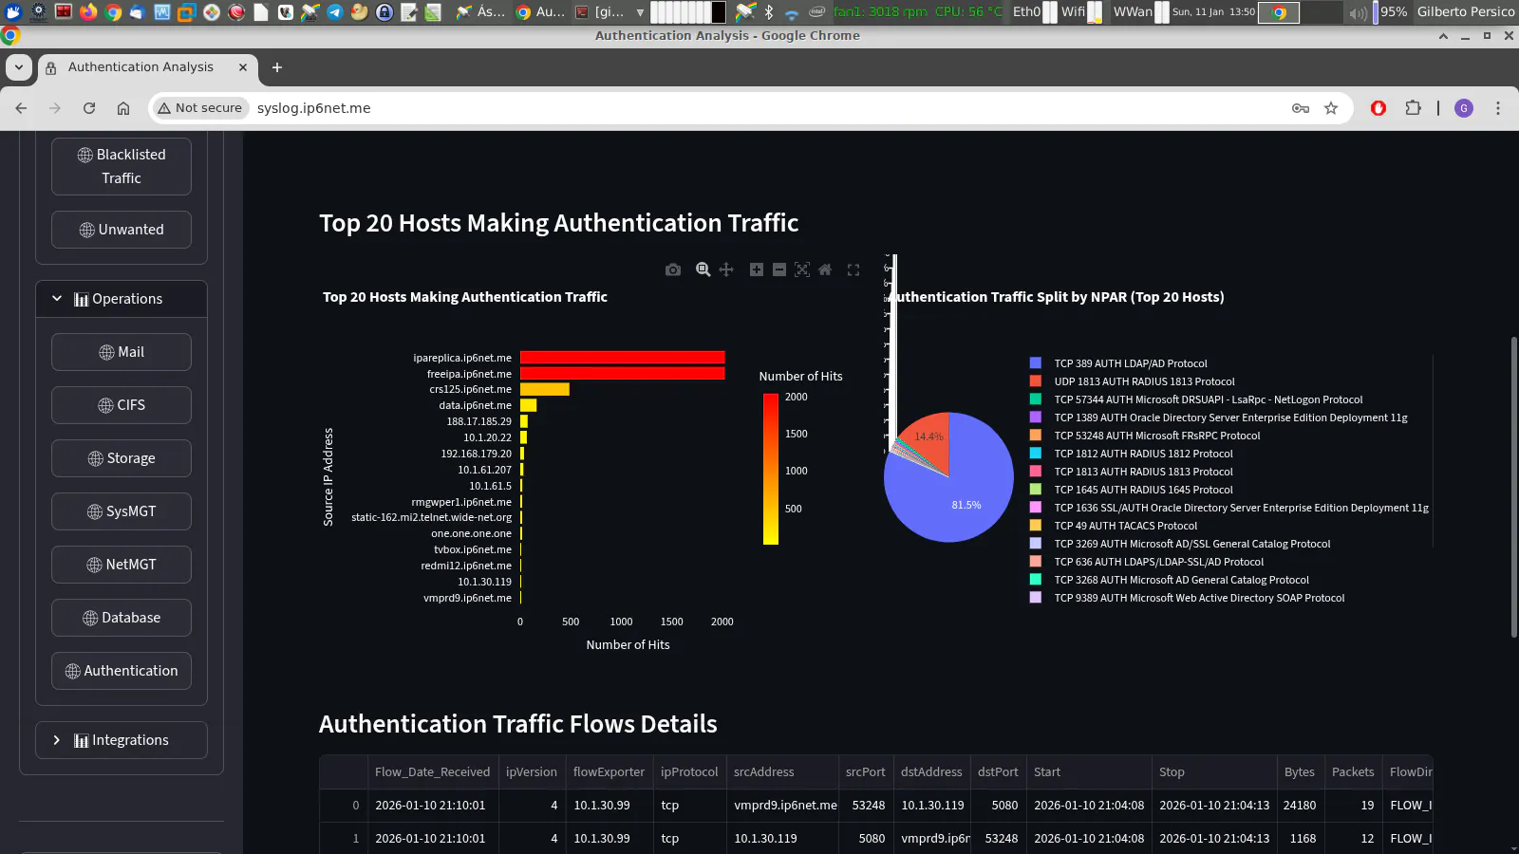Image resolution: width=1519 pixels, height=854 pixels.
Task: Open Chrome home page
Action: point(123,108)
